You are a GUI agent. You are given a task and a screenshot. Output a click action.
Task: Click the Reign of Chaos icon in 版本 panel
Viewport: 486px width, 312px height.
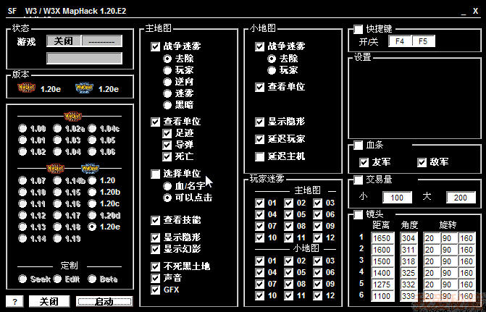tap(27, 88)
